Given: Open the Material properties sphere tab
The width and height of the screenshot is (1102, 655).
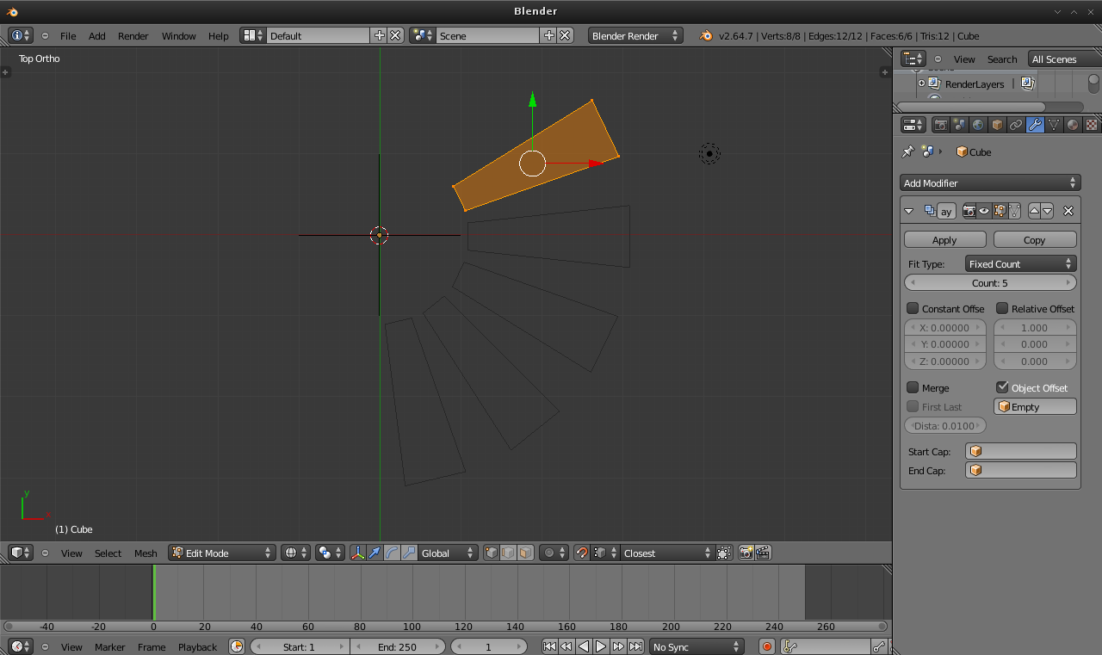Looking at the screenshot, I should (1073, 125).
